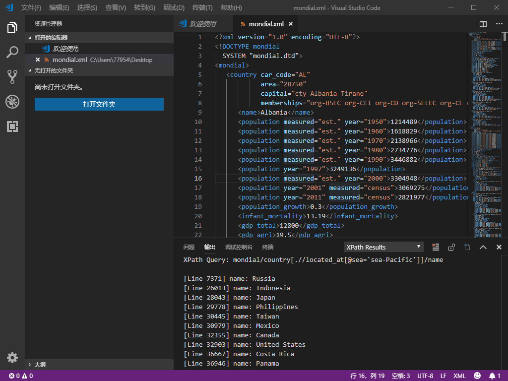Close mondial.xml in open editors list
The height and width of the screenshot is (381, 508).
(38, 60)
